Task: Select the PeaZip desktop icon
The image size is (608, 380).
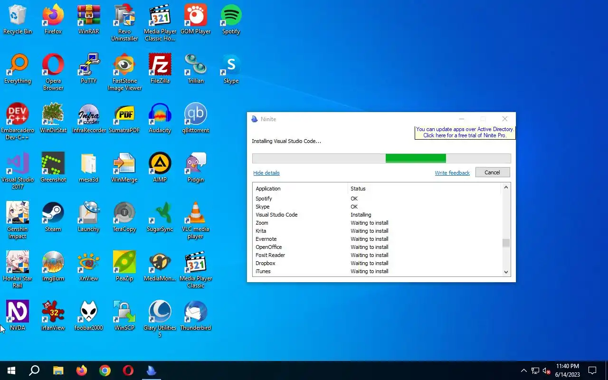Action: 124,267
